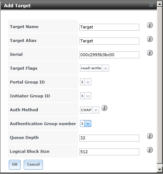Show help icon for Target Alias

(150, 39)
